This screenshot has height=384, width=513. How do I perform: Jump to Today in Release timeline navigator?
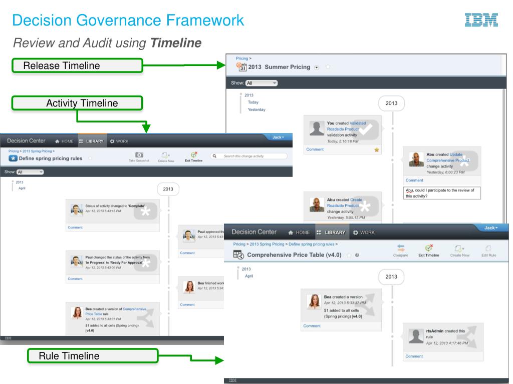(253, 102)
